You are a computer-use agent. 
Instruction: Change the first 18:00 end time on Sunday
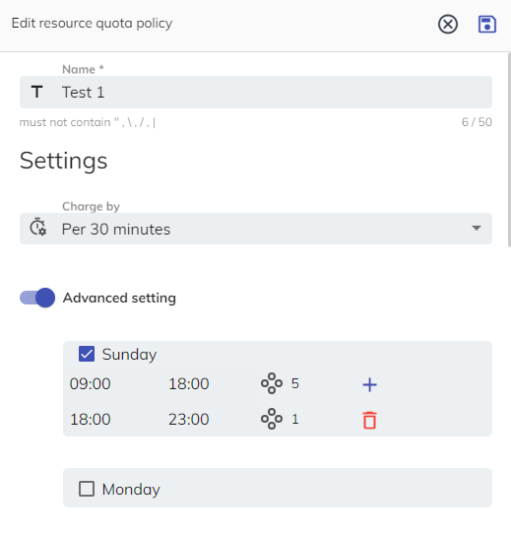coord(189,383)
